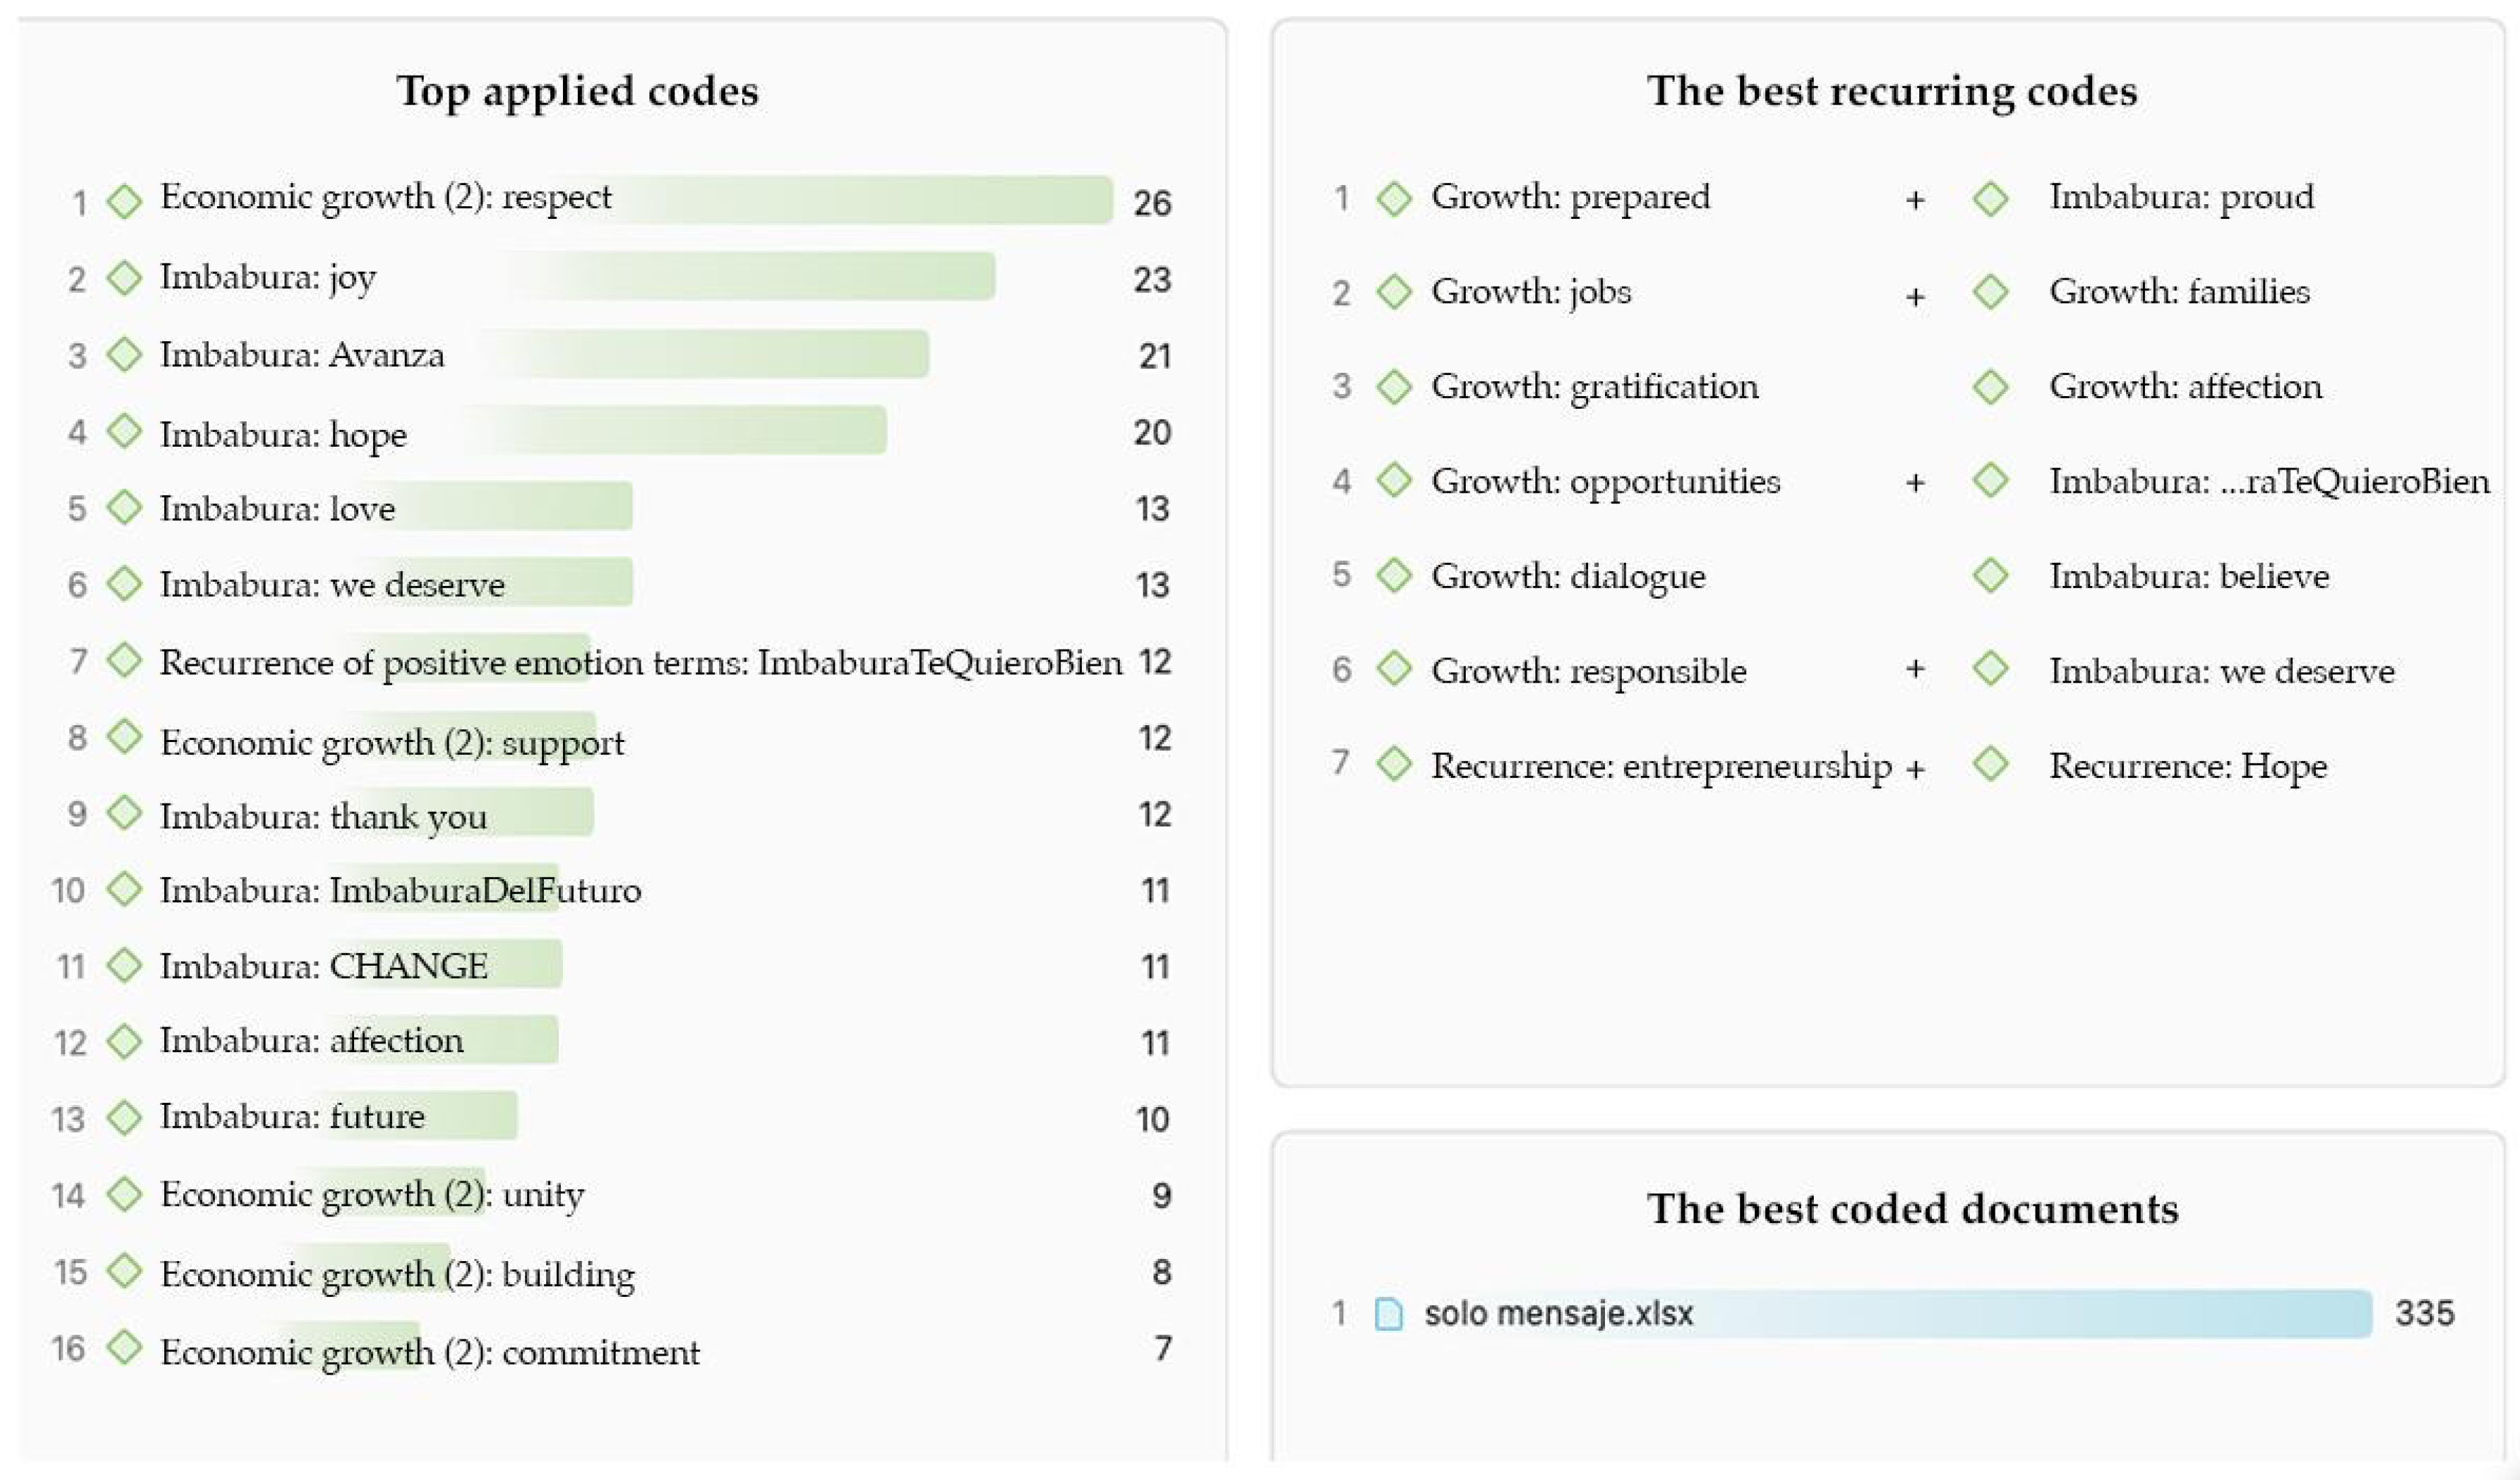Click the count 26 for Economic growth respect

(1151, 203)
